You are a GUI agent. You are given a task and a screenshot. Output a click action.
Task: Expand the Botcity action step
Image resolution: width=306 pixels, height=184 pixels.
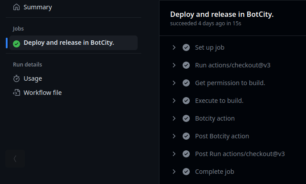click(x=174, y=118)
